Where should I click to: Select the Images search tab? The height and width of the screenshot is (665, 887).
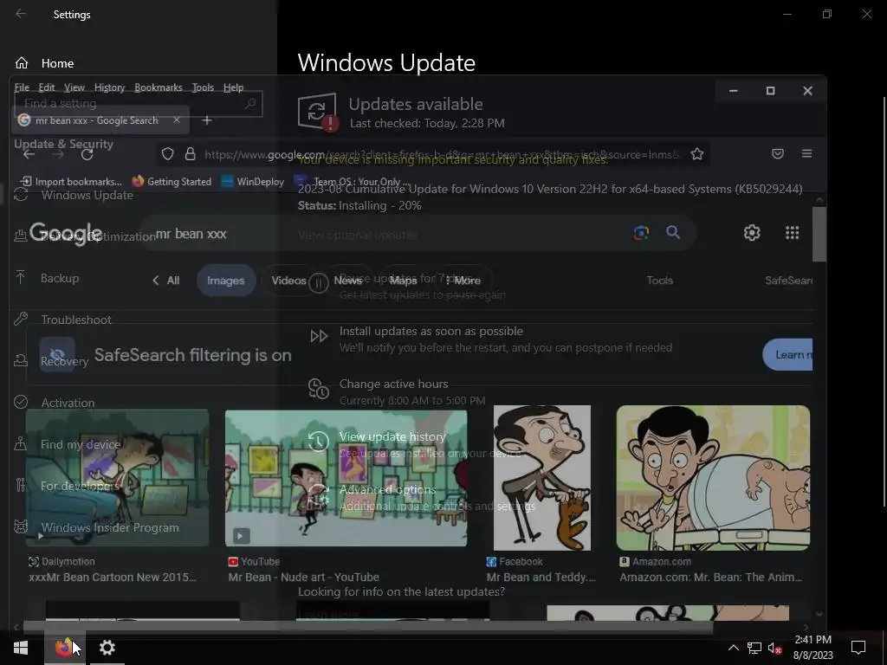coord(226,281)
